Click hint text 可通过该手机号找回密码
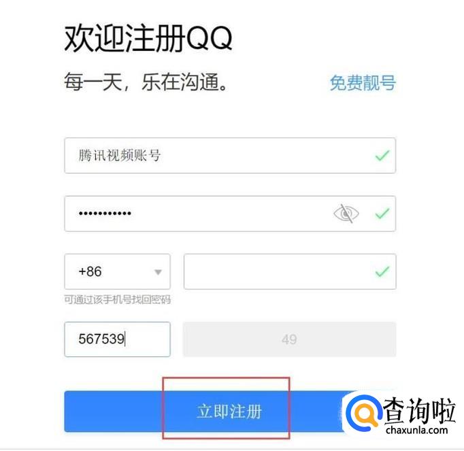This screenshot has width=464, height=451. click(117, 300)
